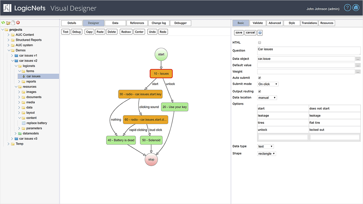Open the Data location dropdown
Image resolution: width=363 pixels, height=204 pixels.
click(267, 98)
